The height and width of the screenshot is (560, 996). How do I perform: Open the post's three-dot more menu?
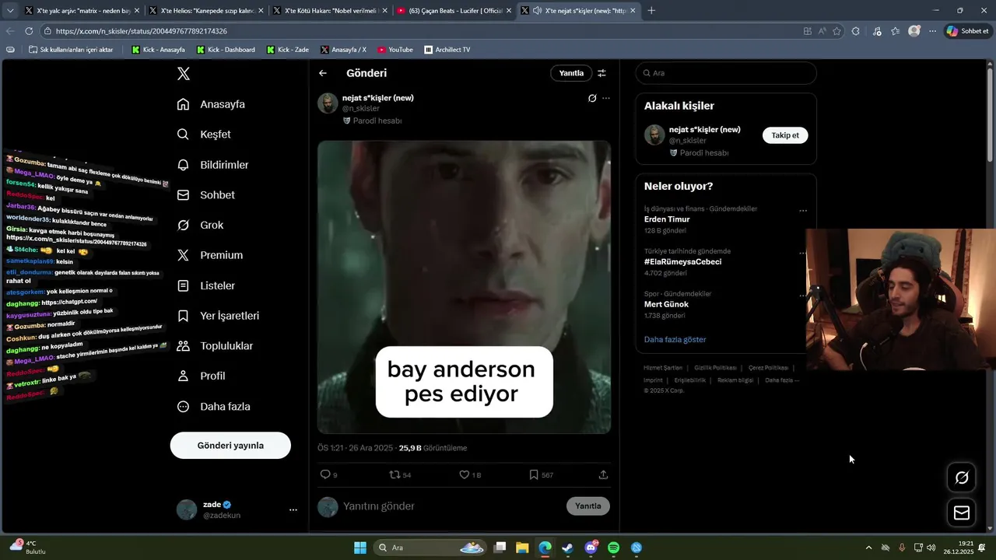pyautogui.click(x=606, y=98)
